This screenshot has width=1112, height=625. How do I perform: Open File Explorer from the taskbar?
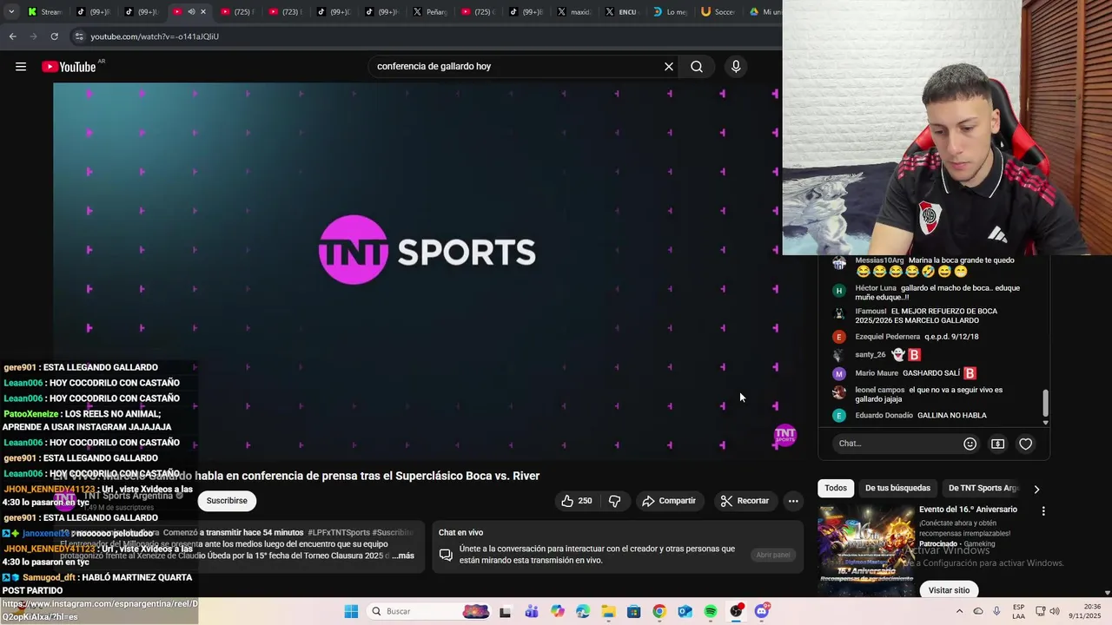(608, 611)
